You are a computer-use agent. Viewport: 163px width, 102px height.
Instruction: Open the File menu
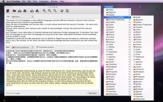(24, 1)
